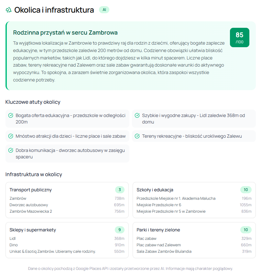Screen dimensions: 261x277
Task: Click checkmark icon for Bogata oferta edukacyjna
Action: (x=11, y=115)
